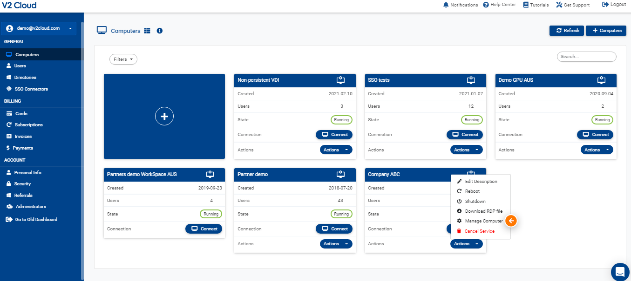631x281 pixels.
Task: Select Download RDP file menu option
Action: pyautogui.click(x=483, y=211)
